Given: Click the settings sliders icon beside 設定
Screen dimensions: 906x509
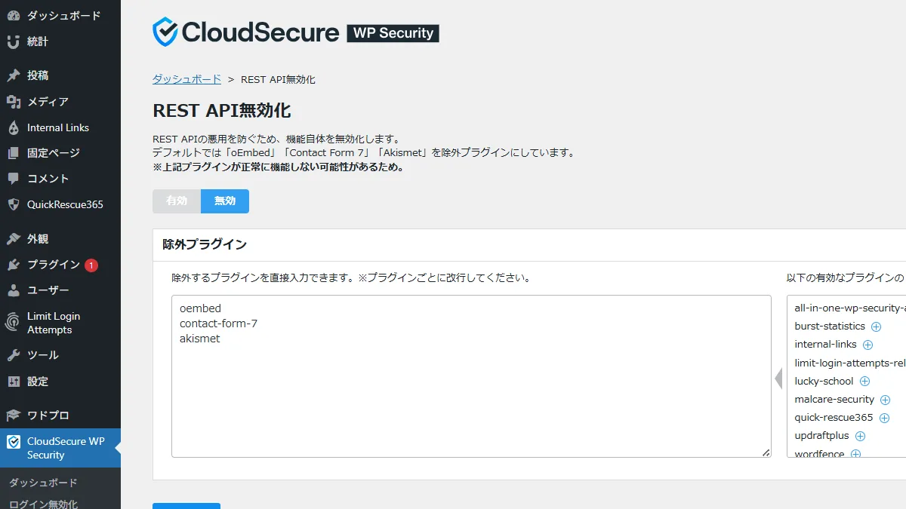Looking at the screenshot, I should pos(13,382).
